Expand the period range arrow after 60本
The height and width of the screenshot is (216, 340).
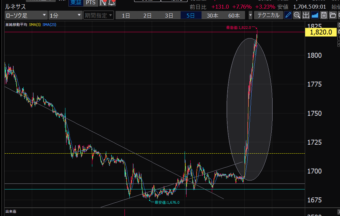pos(250,15)
